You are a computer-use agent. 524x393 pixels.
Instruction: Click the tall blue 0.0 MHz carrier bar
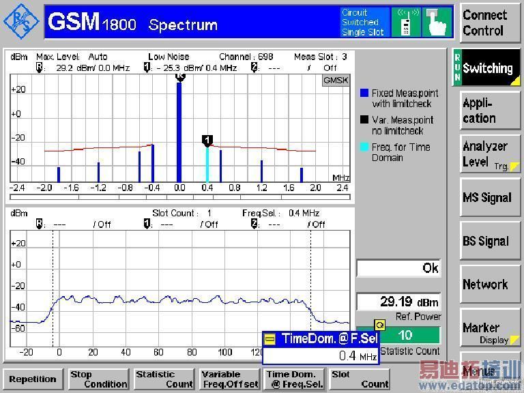click(x=179, y=132)
